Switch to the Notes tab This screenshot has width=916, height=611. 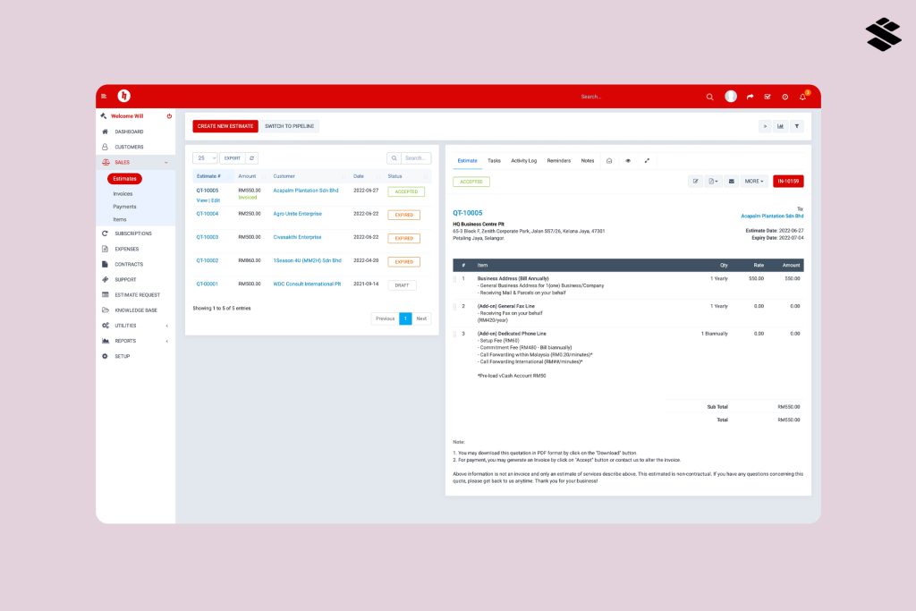click(588, 161)
